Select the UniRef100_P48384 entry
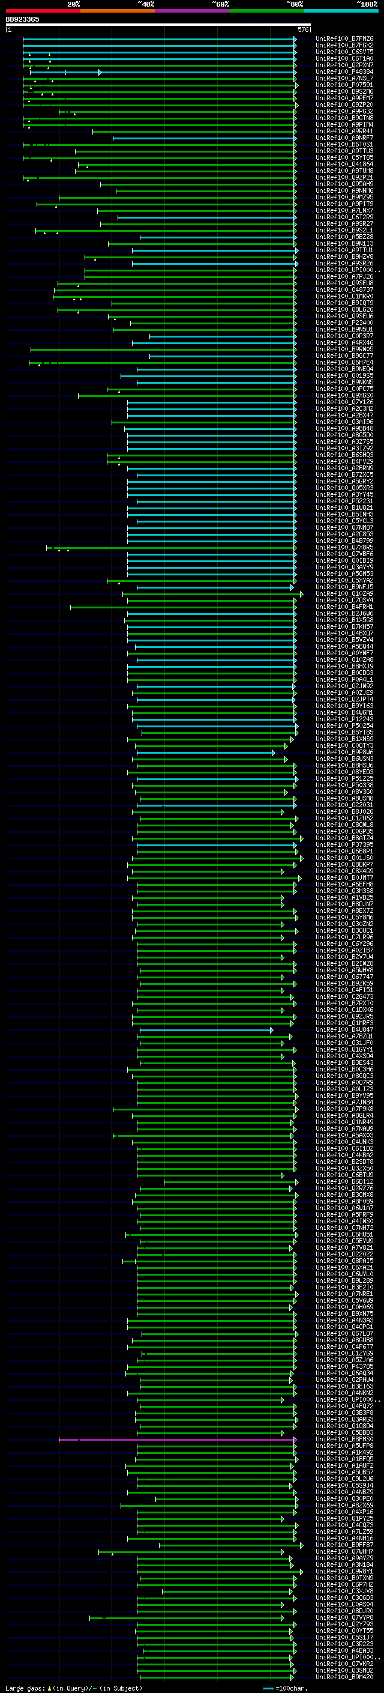The height and width of the screenshot is (1693, 384). (344, 71)
